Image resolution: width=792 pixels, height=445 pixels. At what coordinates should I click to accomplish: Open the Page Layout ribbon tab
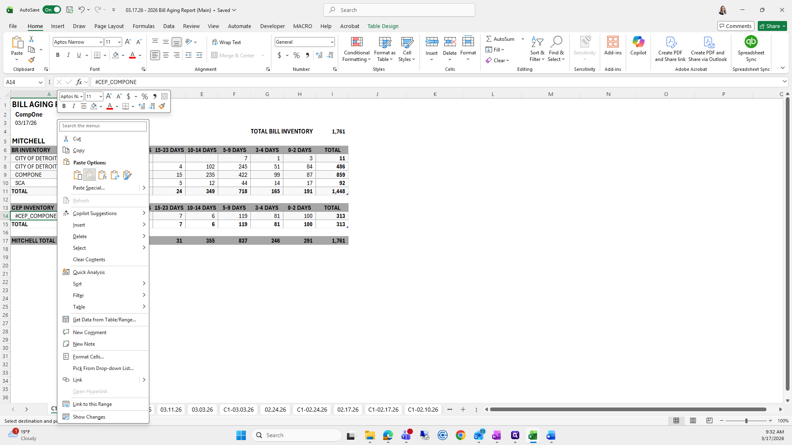point(109,26)
